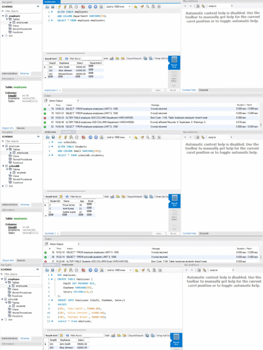Collapse schooldb schema in use schooldb window navigator

3,166
